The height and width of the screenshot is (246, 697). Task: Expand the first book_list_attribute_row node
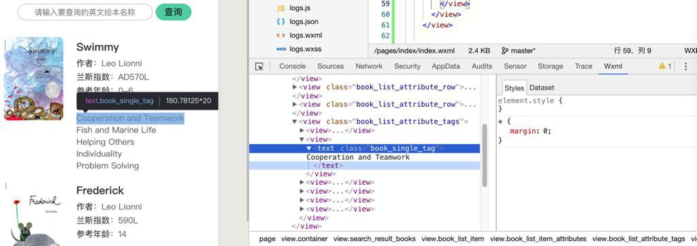295,87
